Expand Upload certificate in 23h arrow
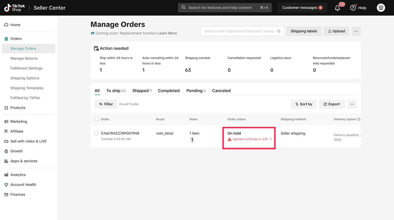The height and width of the screenshot is (220, 394). point(271,139)
